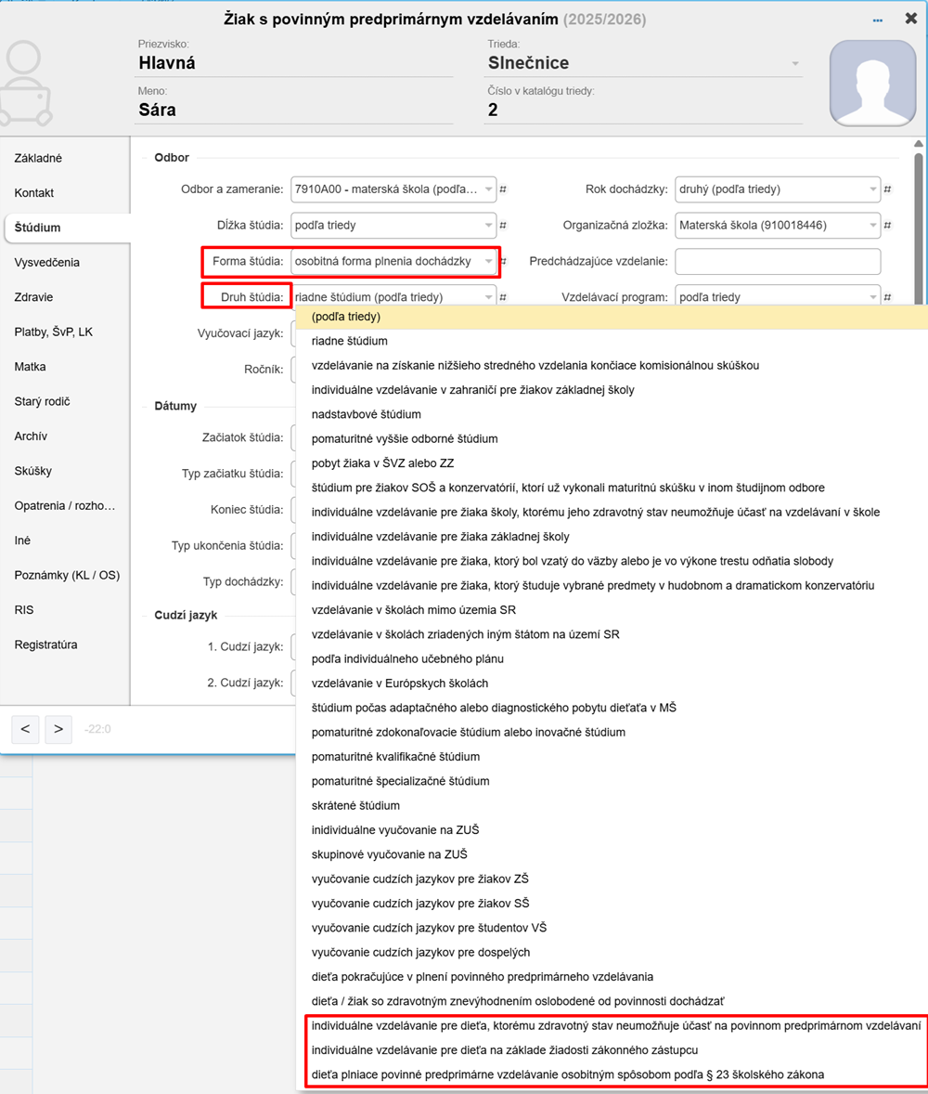Click the hash icon next to Organizačná zložka
Image resolution: width=928 pixels, height=1094 pixels.
(x=887, y=226)
